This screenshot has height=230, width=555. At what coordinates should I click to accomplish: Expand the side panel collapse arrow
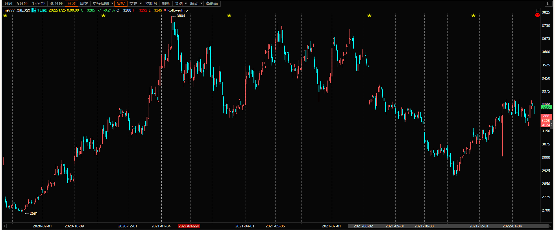coord(551,124)
